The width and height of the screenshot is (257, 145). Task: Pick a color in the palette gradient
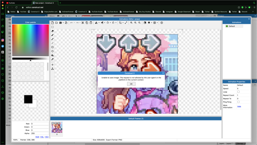[31, 40]
